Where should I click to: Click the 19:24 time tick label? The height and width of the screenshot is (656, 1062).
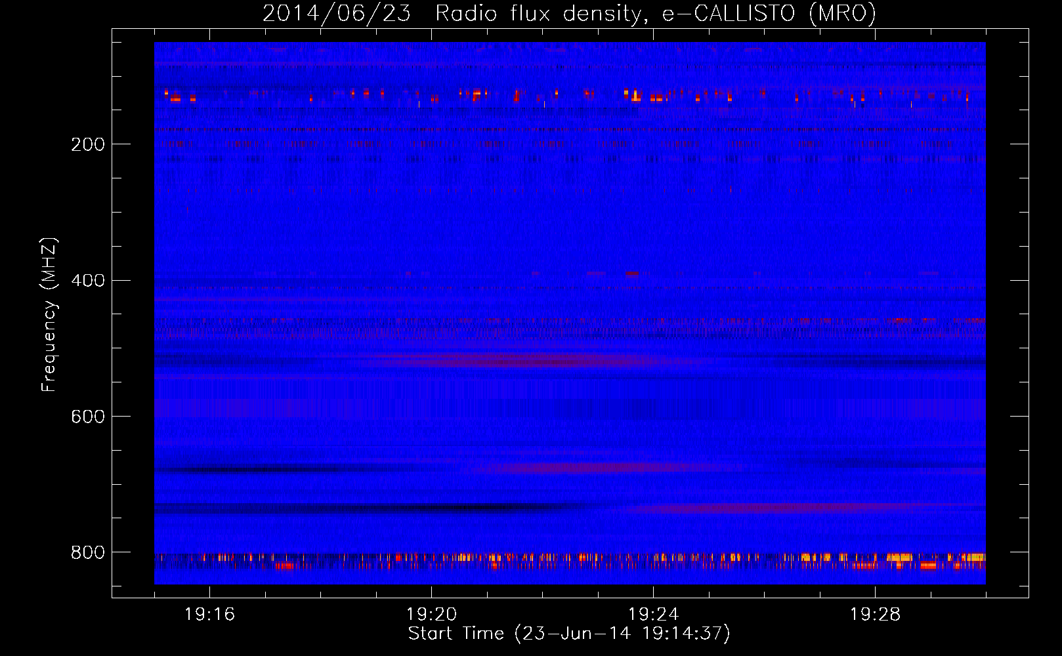[x=654, y=615]
